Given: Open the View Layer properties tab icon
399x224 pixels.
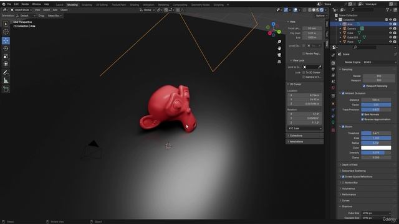Looking at the screenshot, I should click(x=333, y=75).
